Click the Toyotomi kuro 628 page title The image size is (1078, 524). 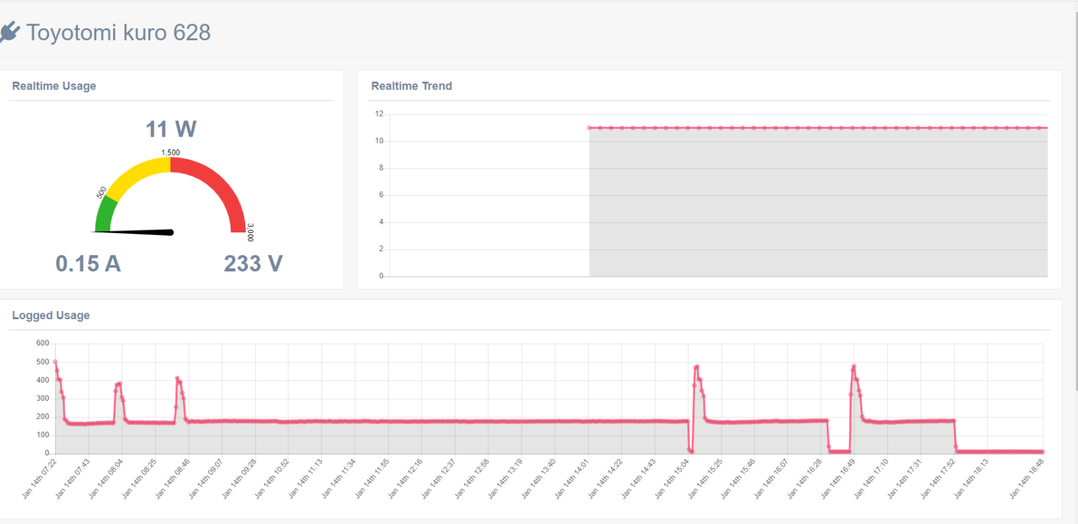pos(119,32)
